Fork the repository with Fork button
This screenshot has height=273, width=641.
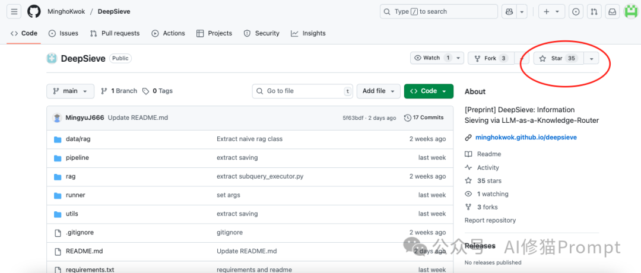pos(491,58)
